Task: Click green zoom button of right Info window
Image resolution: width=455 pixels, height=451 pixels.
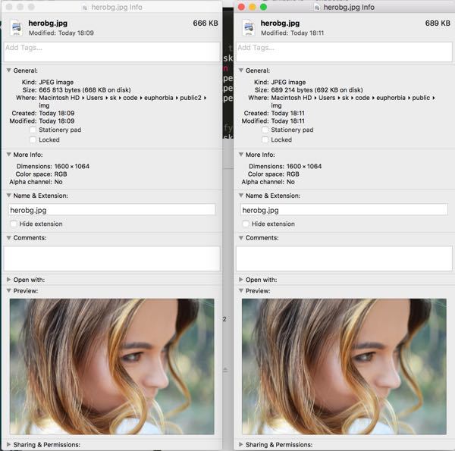Action: pos(263,7)
